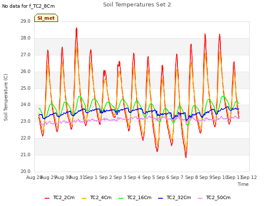Image resolution: width=275 pixels, height=206 pixels.
Task: Click the 23.0 y-axis tick label
Action: [26, 121]
